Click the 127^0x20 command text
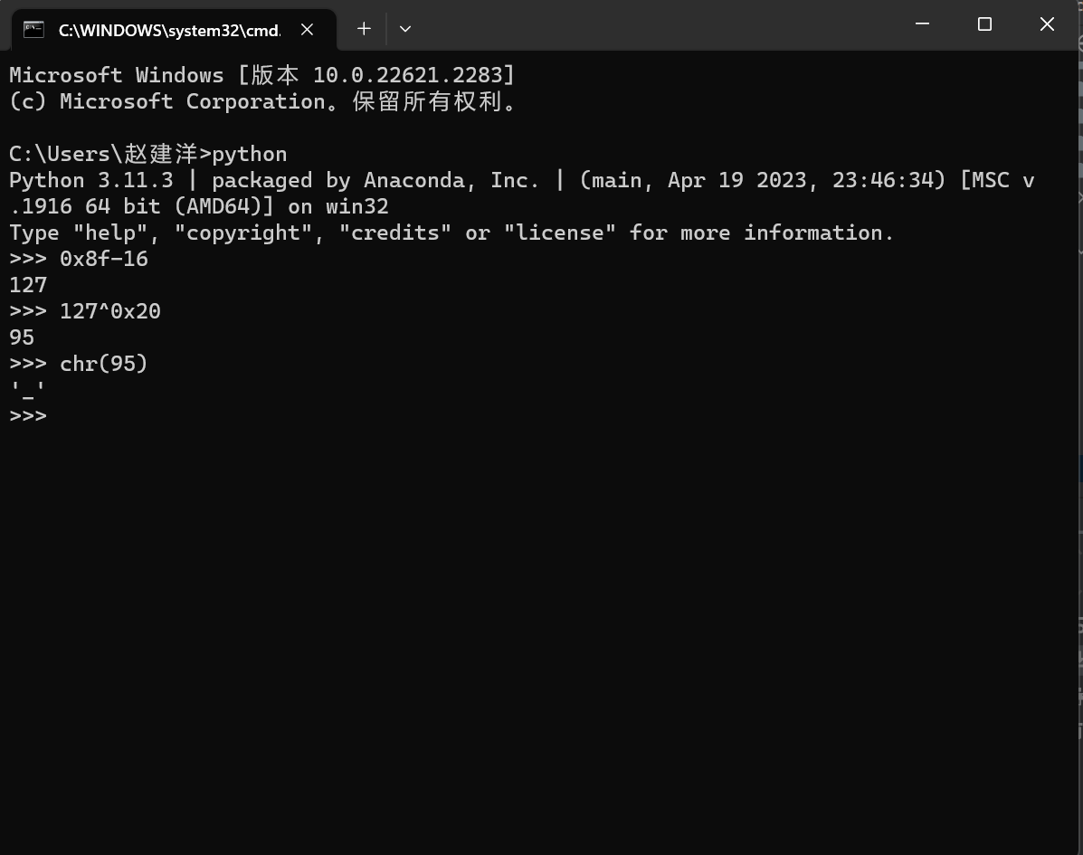The height and width of the screenshot is (855, 1083). (109, 311)
